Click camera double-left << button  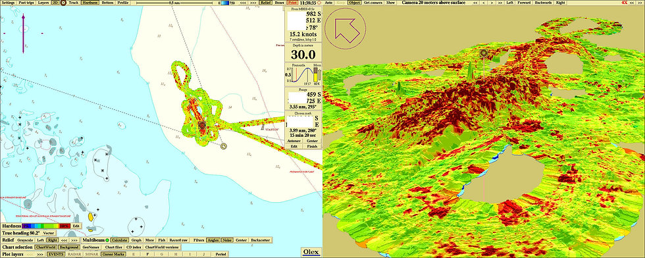coord(475,3)
